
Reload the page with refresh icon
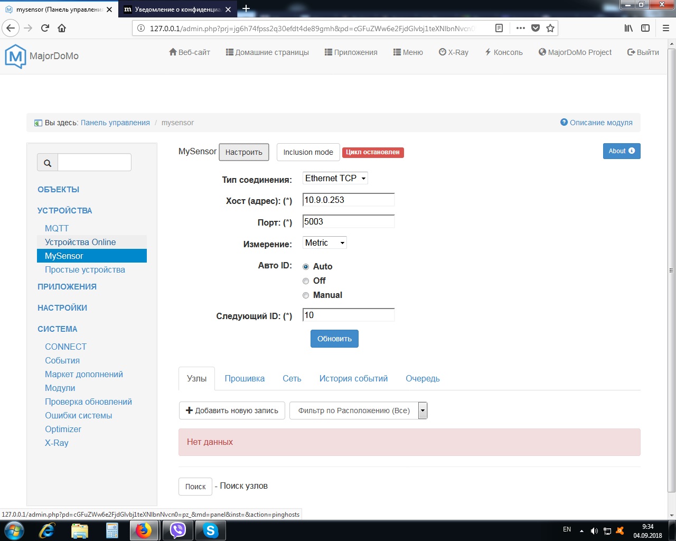pyautogui.click(x=45, y=28)
